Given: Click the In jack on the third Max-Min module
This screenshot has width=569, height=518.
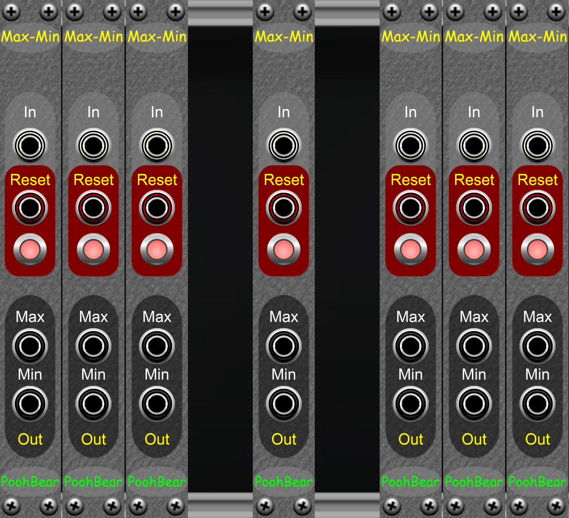Looking at the screenshot, I should (156, 143).
